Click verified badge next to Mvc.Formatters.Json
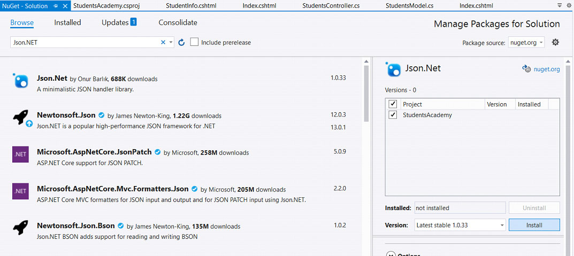This screenshot has width=574, height=256. point(195,189)
